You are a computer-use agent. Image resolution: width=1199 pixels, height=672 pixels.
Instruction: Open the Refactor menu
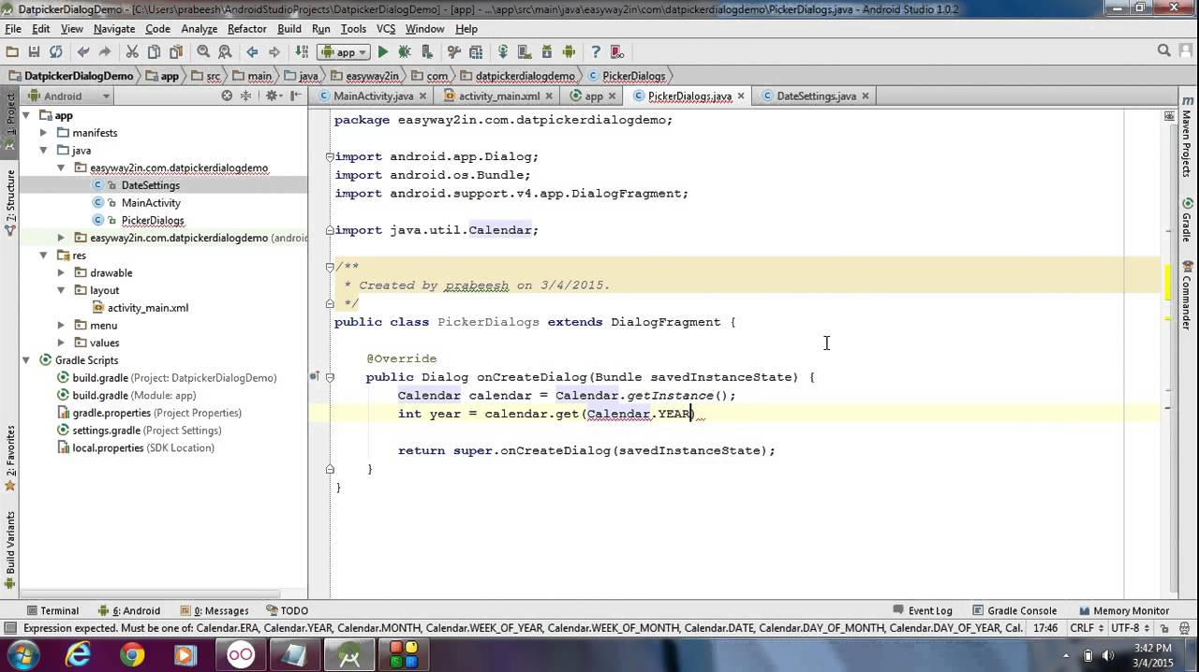(247, 29)
